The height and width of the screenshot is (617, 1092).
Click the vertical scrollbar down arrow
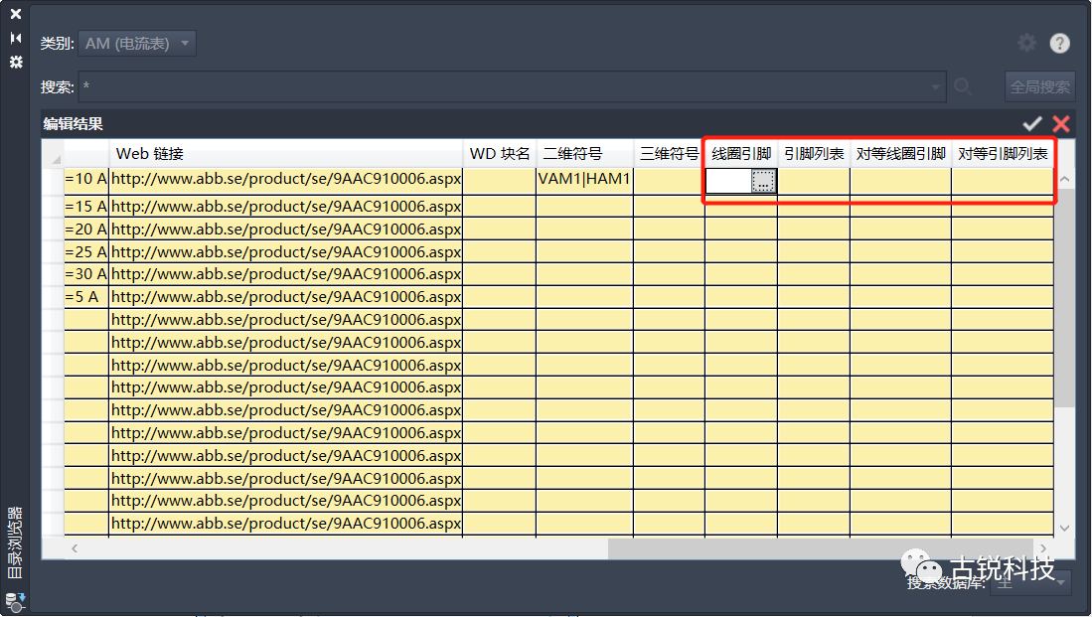coord(1064,529)
